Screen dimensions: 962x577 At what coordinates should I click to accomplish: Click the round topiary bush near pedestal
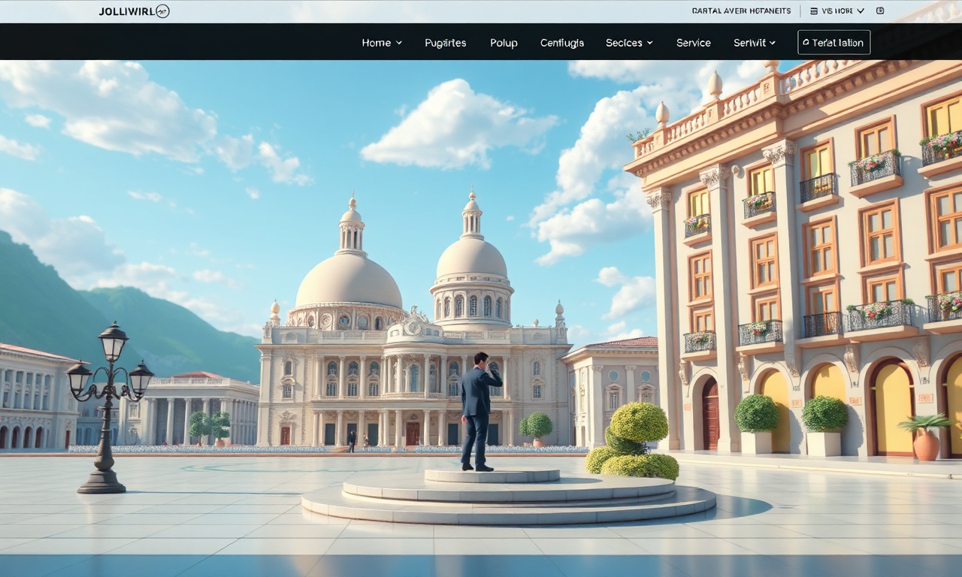click(638, 422)
